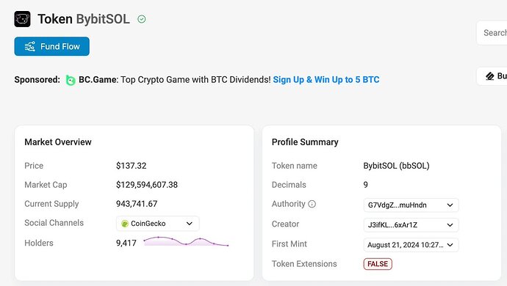
Task: Expand the Authority G7VdgZ...muHndn dropdown
Action: tap(411, 205)
